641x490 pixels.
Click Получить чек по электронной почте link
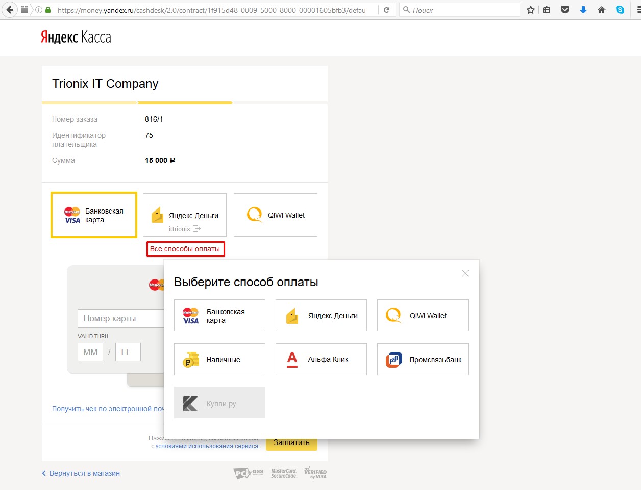pyautogui.click(x=108, y=409)
